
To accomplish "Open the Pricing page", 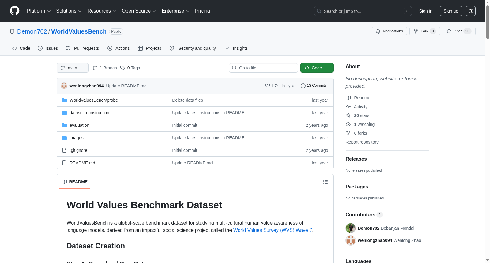I will pos(202,11).
